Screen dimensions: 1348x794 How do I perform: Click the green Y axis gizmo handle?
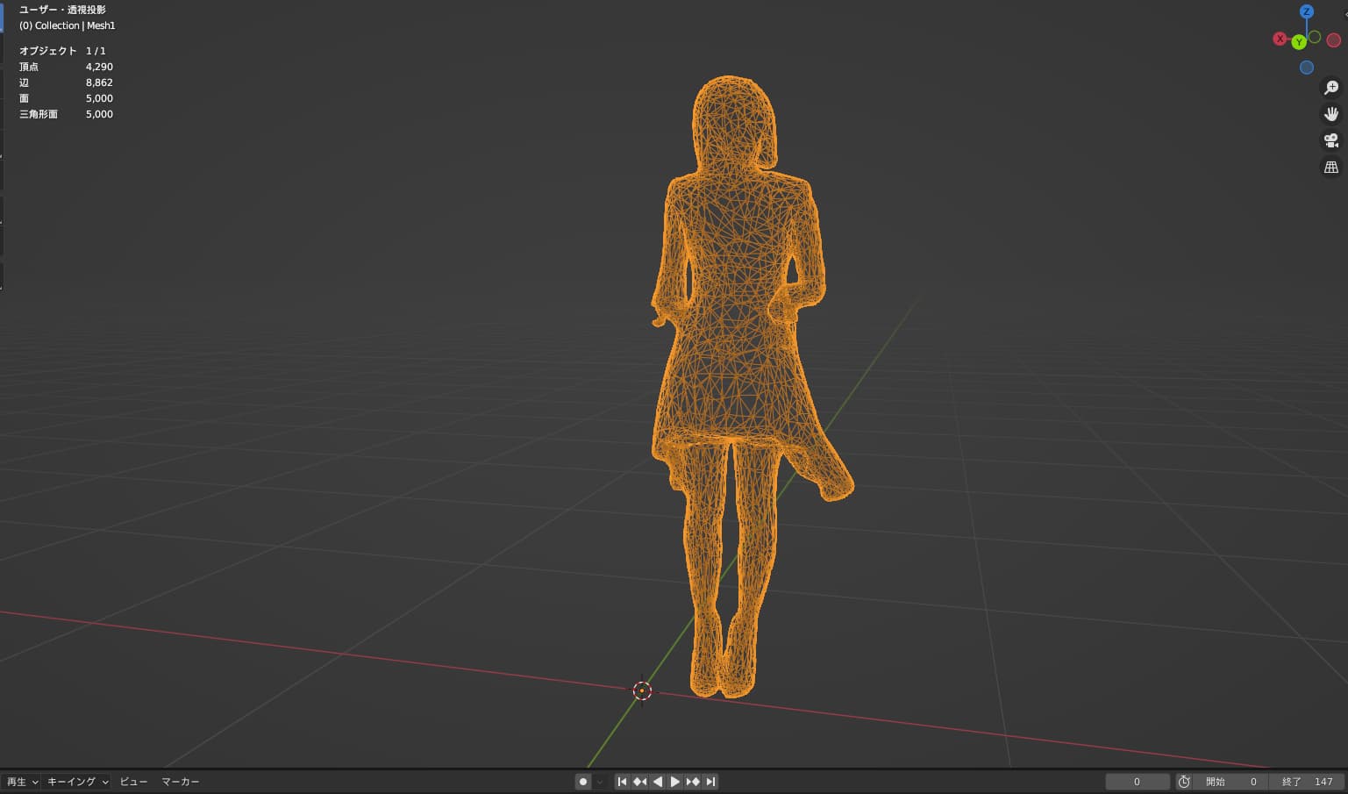pyautogui.click(x=1299, y=42)
